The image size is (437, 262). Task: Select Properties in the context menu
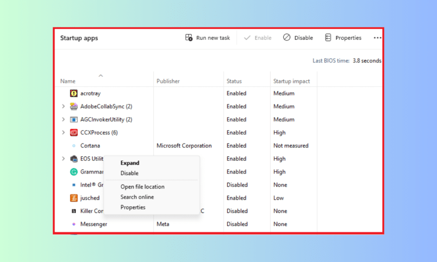tap(133, 207)
